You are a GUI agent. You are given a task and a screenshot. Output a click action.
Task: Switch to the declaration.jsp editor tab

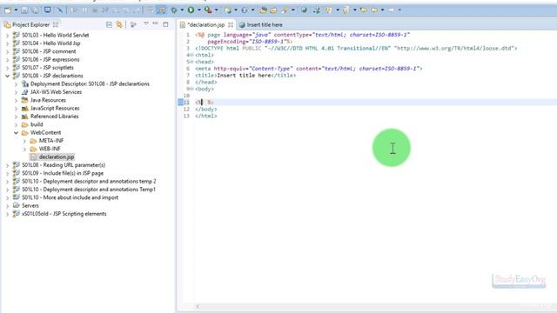(205, 25)
